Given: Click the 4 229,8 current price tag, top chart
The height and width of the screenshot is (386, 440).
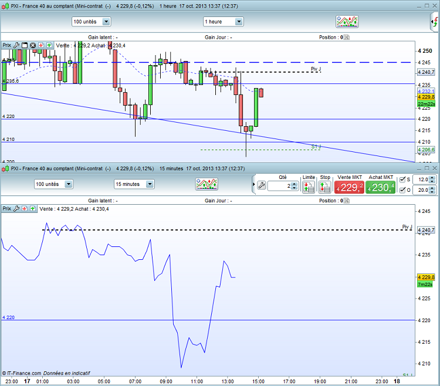Looking at the screenshot, I should (x=426, y=97).
